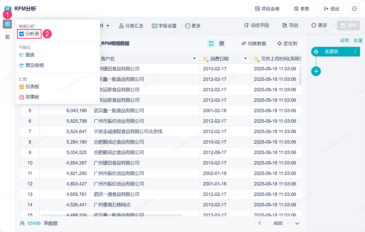Click cell 广州番禺石楼网点
The width and height of the screenshot is (365, 232).
click(112, 205)
